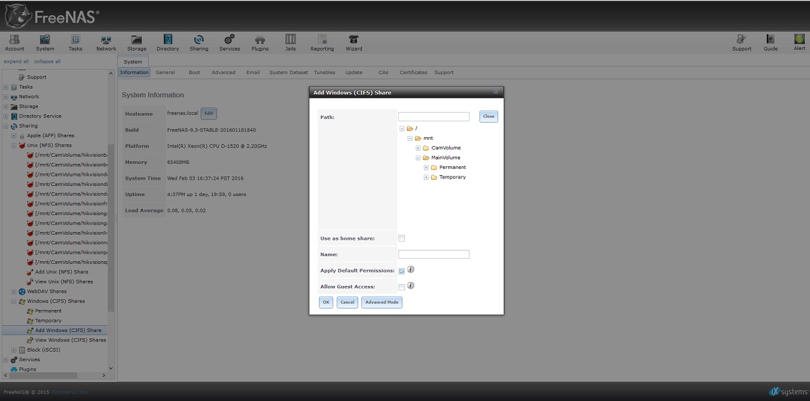Open Add Unix (NFS) Share in sidebar
810x401 pixels.
coord(61,272)
